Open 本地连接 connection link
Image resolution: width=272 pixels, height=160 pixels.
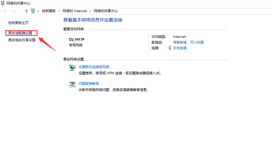[180, 48]
